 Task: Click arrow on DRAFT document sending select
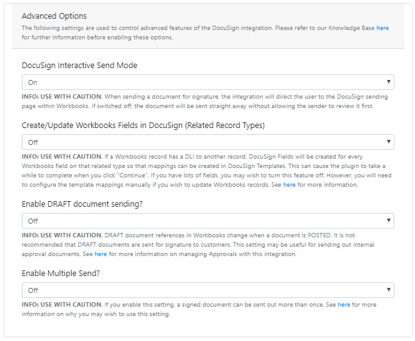(x=389, y=220)
